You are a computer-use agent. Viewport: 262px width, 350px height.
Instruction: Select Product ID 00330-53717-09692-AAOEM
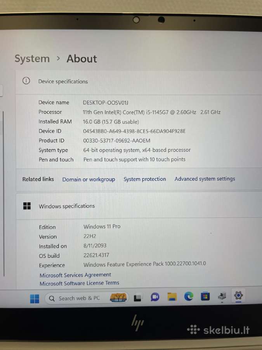click(116, 141)
